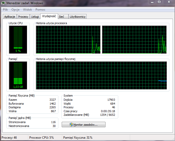Viewport: 175px width, 141px height.
Task: Click the status bar text Procesy: 46
Action: (x=9, y=138)
